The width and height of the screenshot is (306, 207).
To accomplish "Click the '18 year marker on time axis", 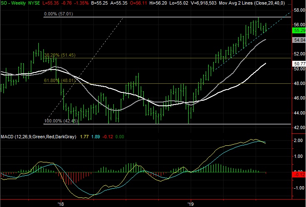I will point(60,204).
